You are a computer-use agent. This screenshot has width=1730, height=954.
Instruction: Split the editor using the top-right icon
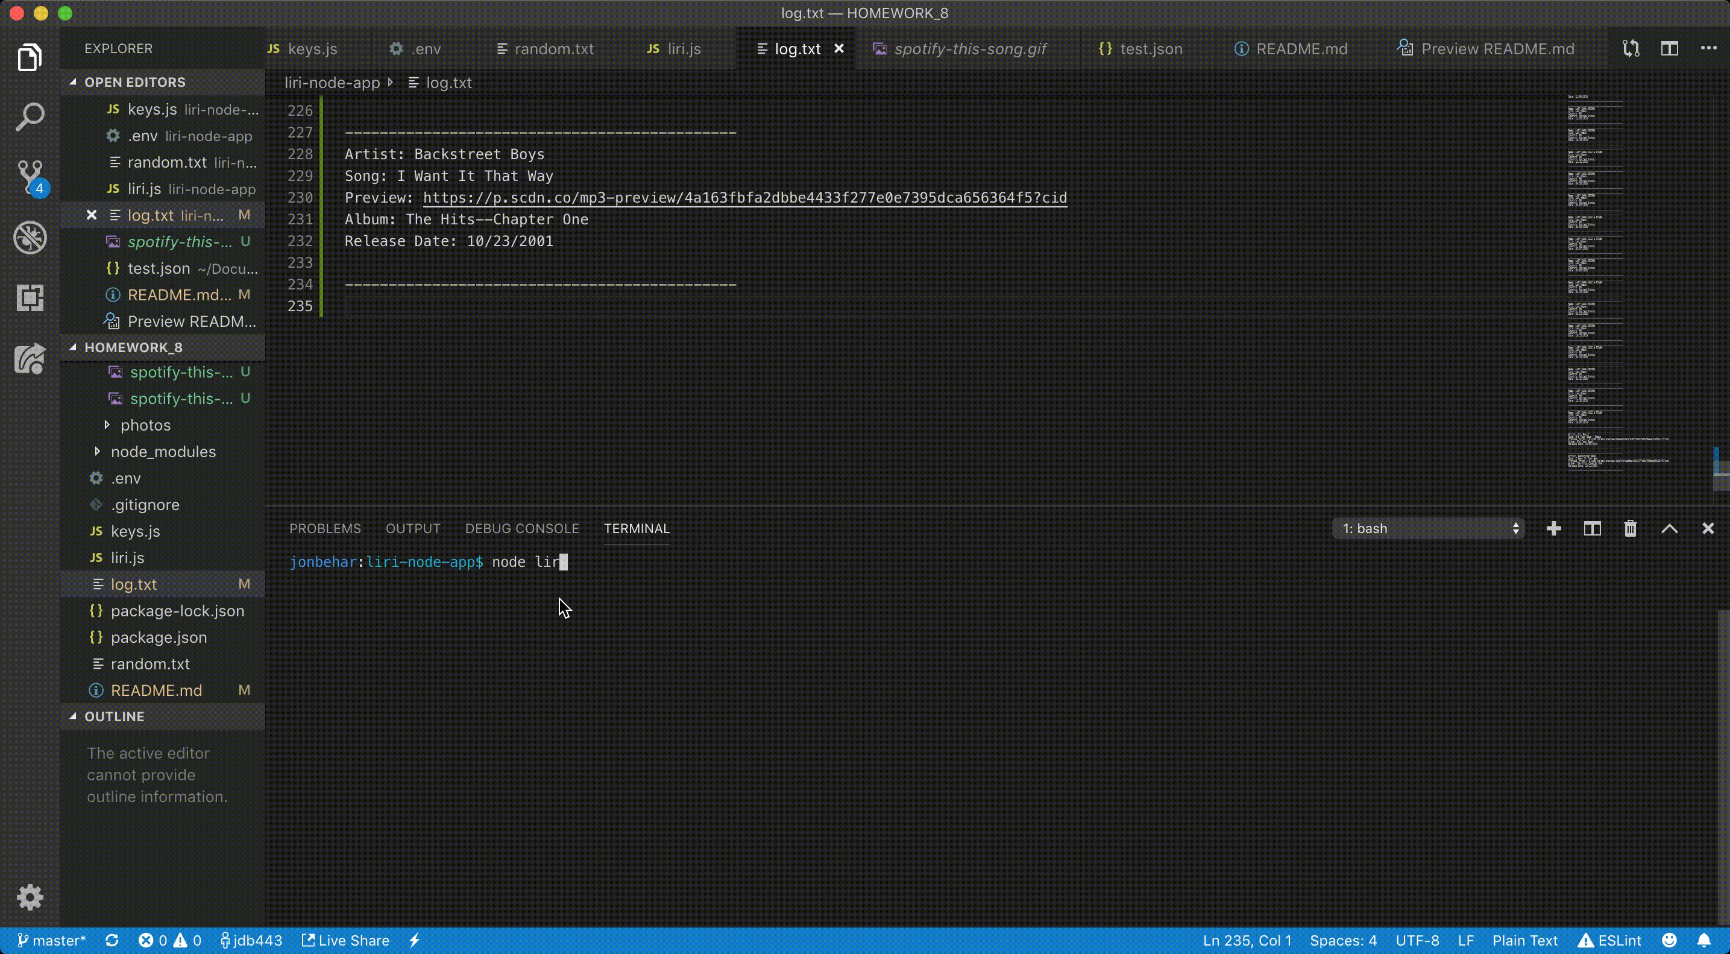pos(1670,48)
